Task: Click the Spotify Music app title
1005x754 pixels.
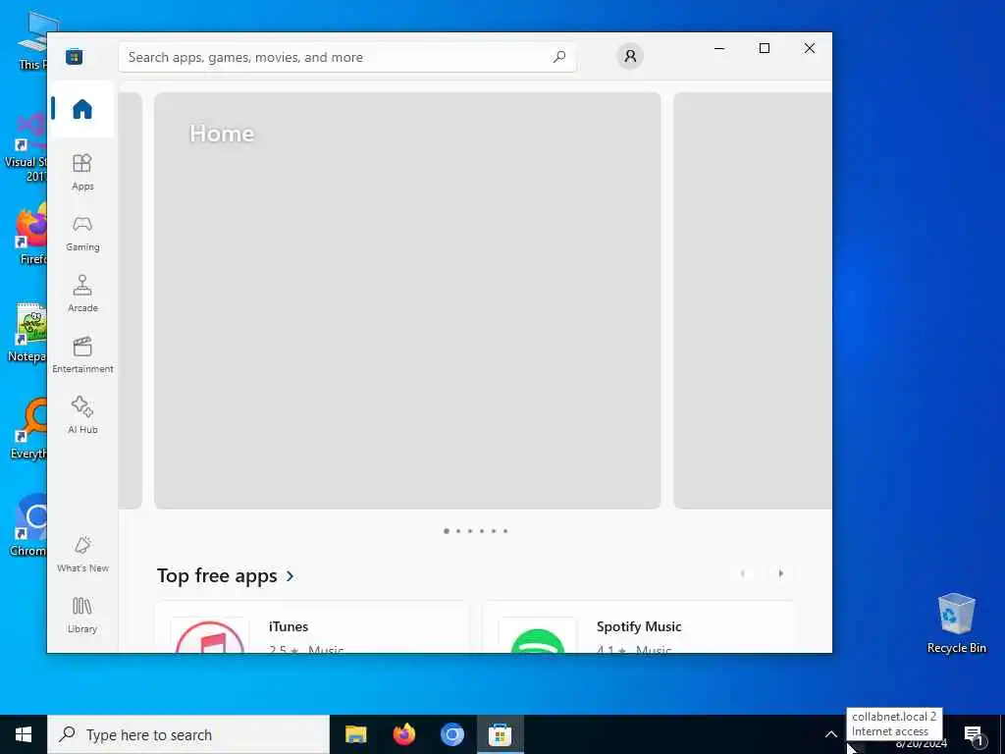Action: [639, 626]
